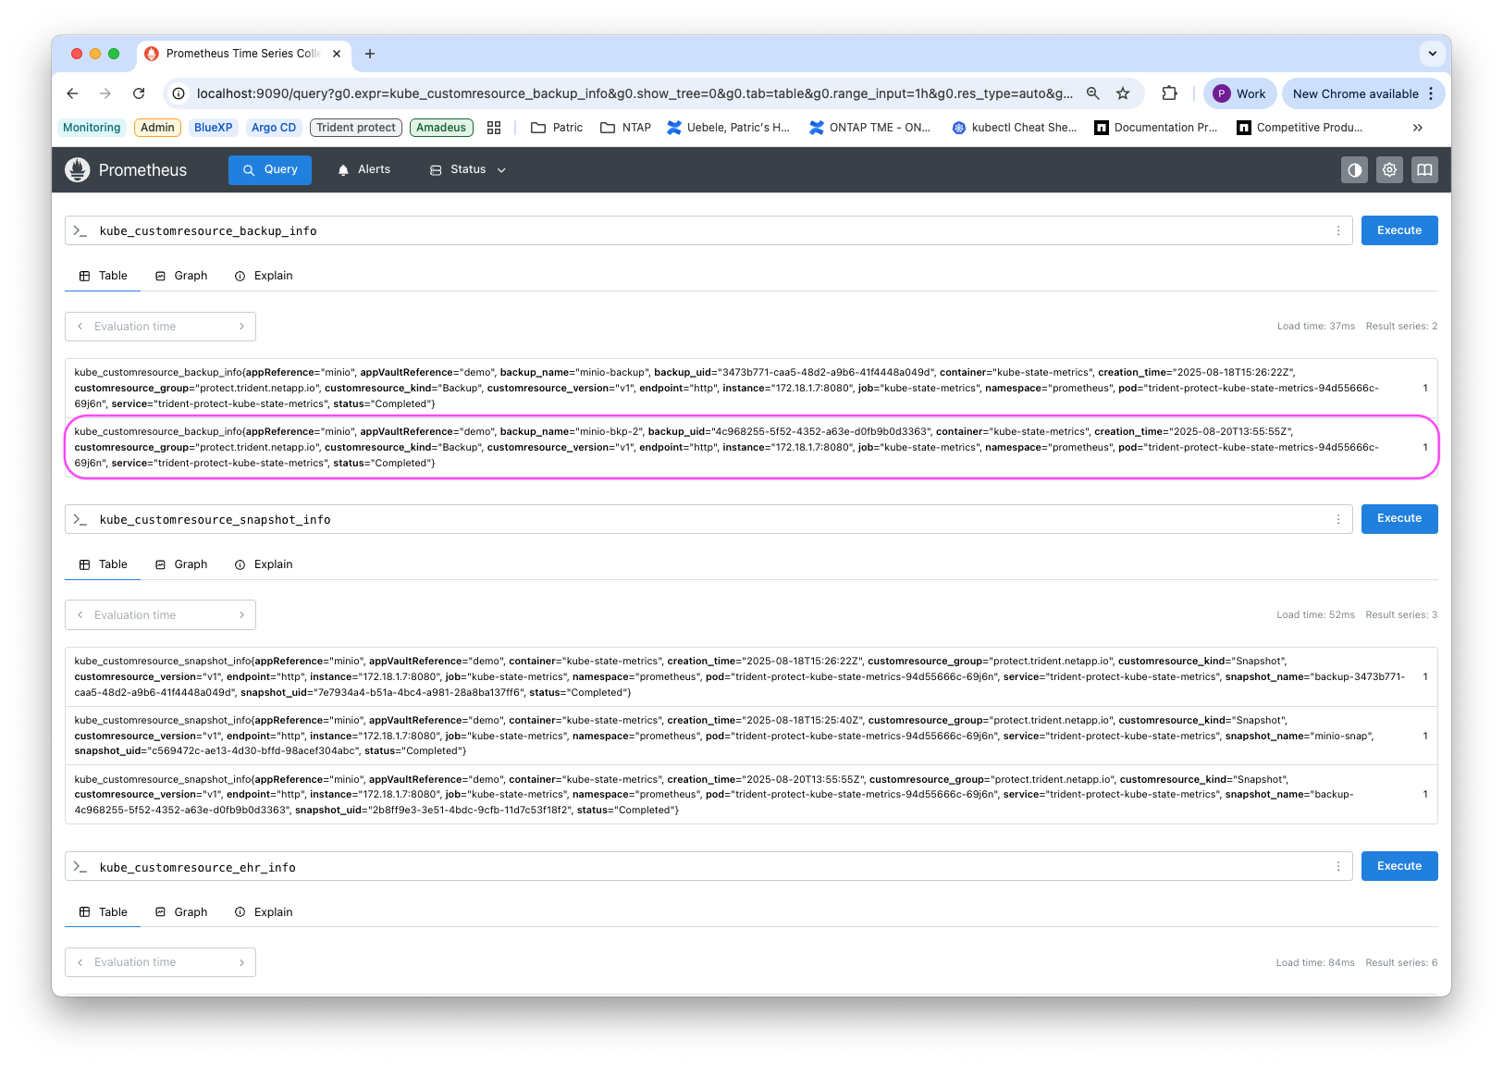The height and width of the screenshot is (1065, 1503).
Task: Open the Documentation Pr... bookmark
Action: point(1156,128)
